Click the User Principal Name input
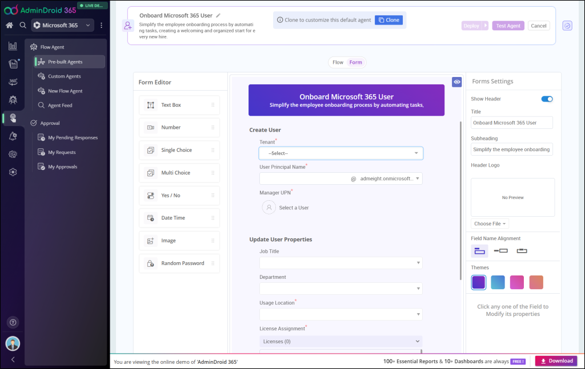Image resolution: width=585 pixels, height=369 pixels. [x=304, y=179]
